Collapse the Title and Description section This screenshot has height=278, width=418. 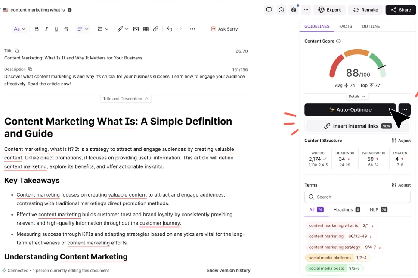[126, 99]
